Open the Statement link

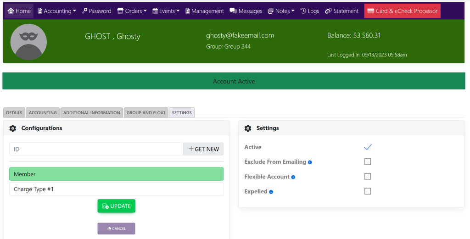pyautogui.click(x=342, y=11)
